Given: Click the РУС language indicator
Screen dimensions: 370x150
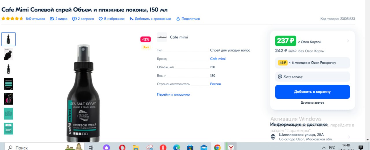Looking at the screenshot, I should click(x=332, y=147).
